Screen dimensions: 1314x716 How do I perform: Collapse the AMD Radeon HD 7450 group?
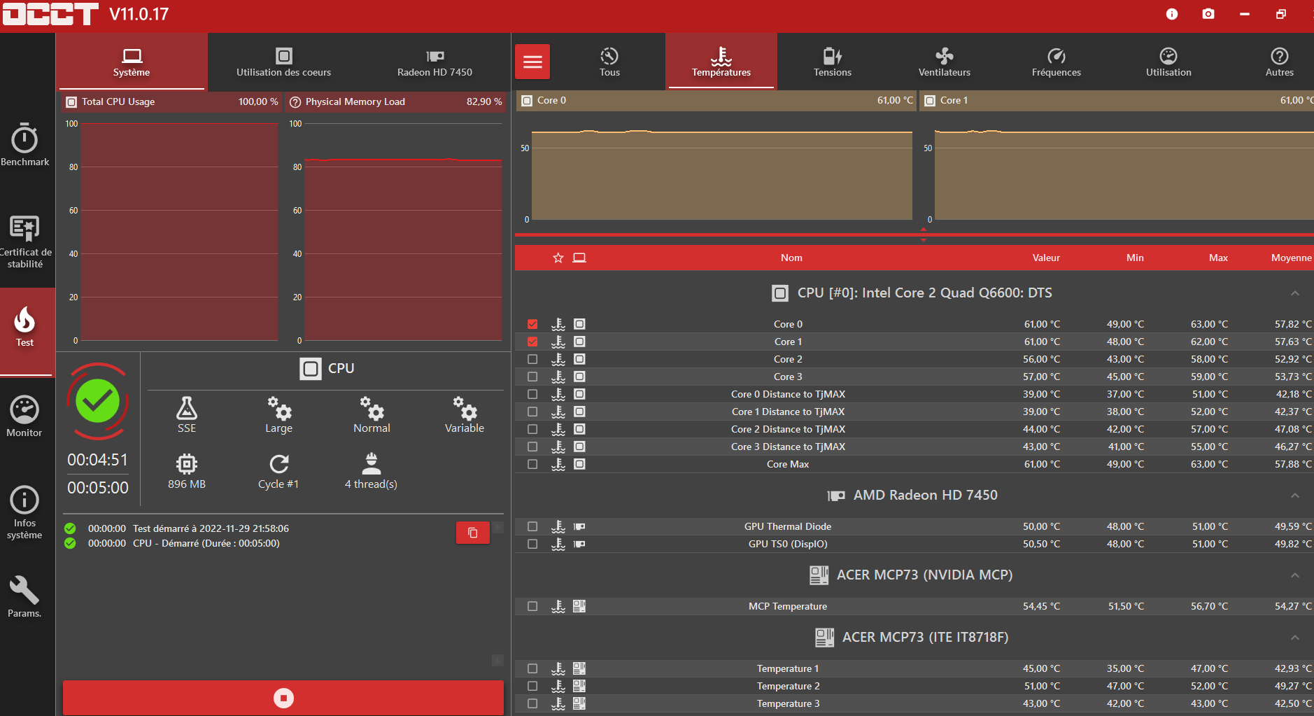[1295, 496]
